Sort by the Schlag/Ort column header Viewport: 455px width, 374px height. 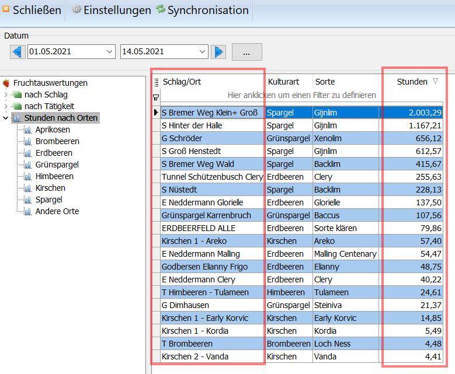213,82
